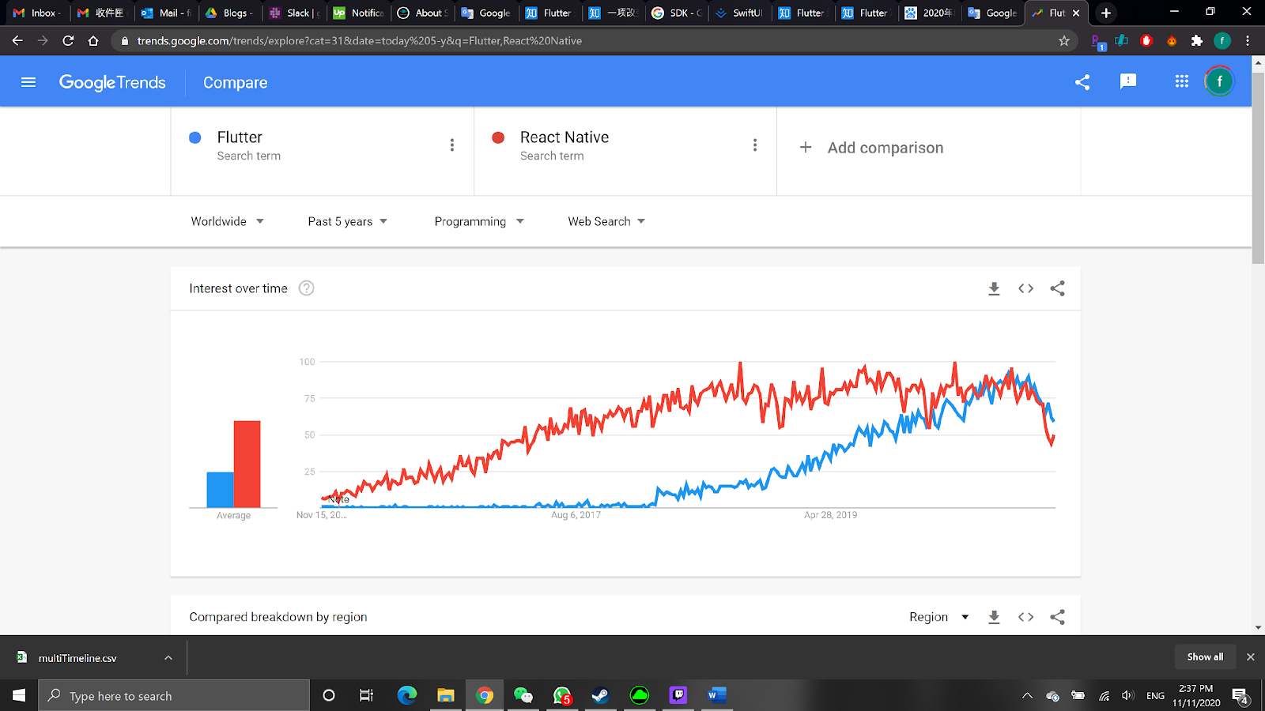Viewport: 1265px width, 711px height.
Task: Switch to the Blogs Drive tab
Action: click(230, 13)
